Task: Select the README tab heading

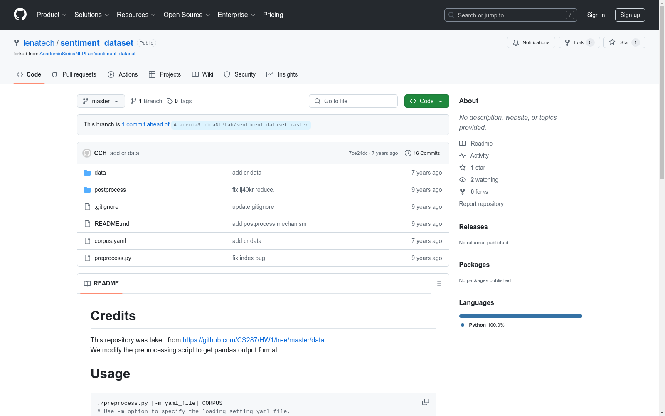Action: point(101,283)
